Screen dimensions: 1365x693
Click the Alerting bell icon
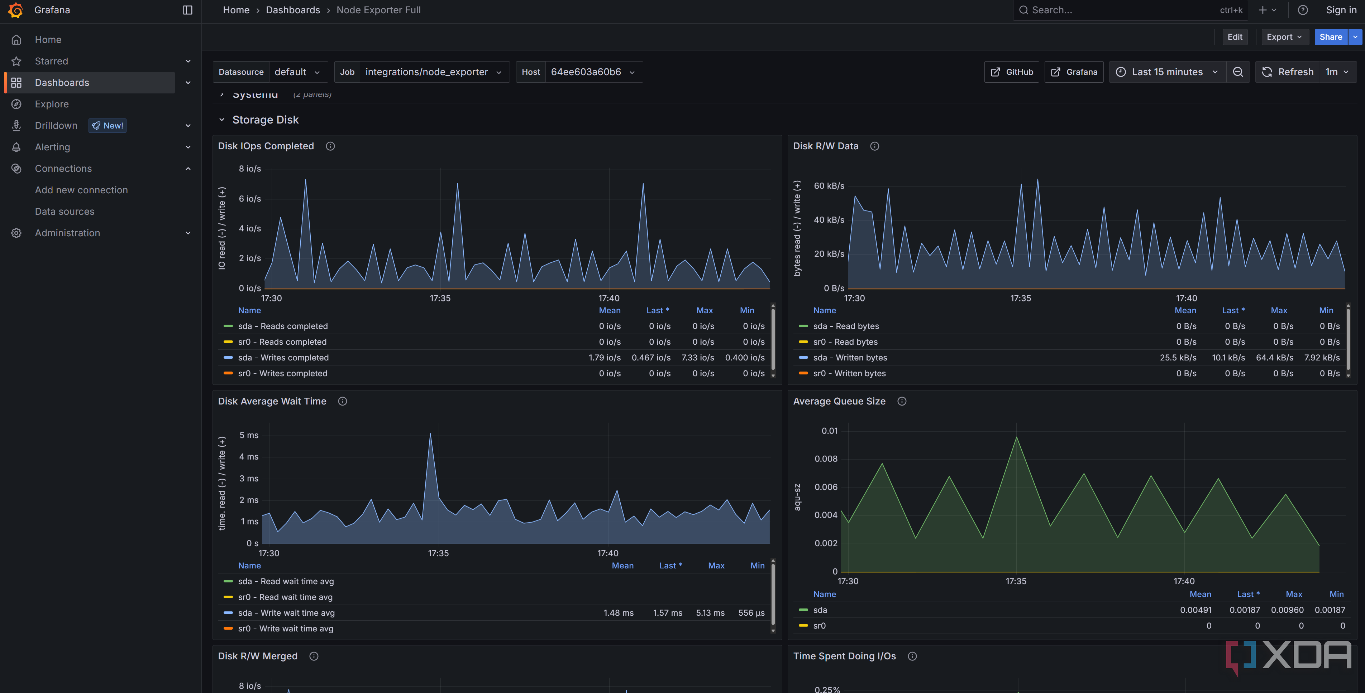tap(16, 147)
